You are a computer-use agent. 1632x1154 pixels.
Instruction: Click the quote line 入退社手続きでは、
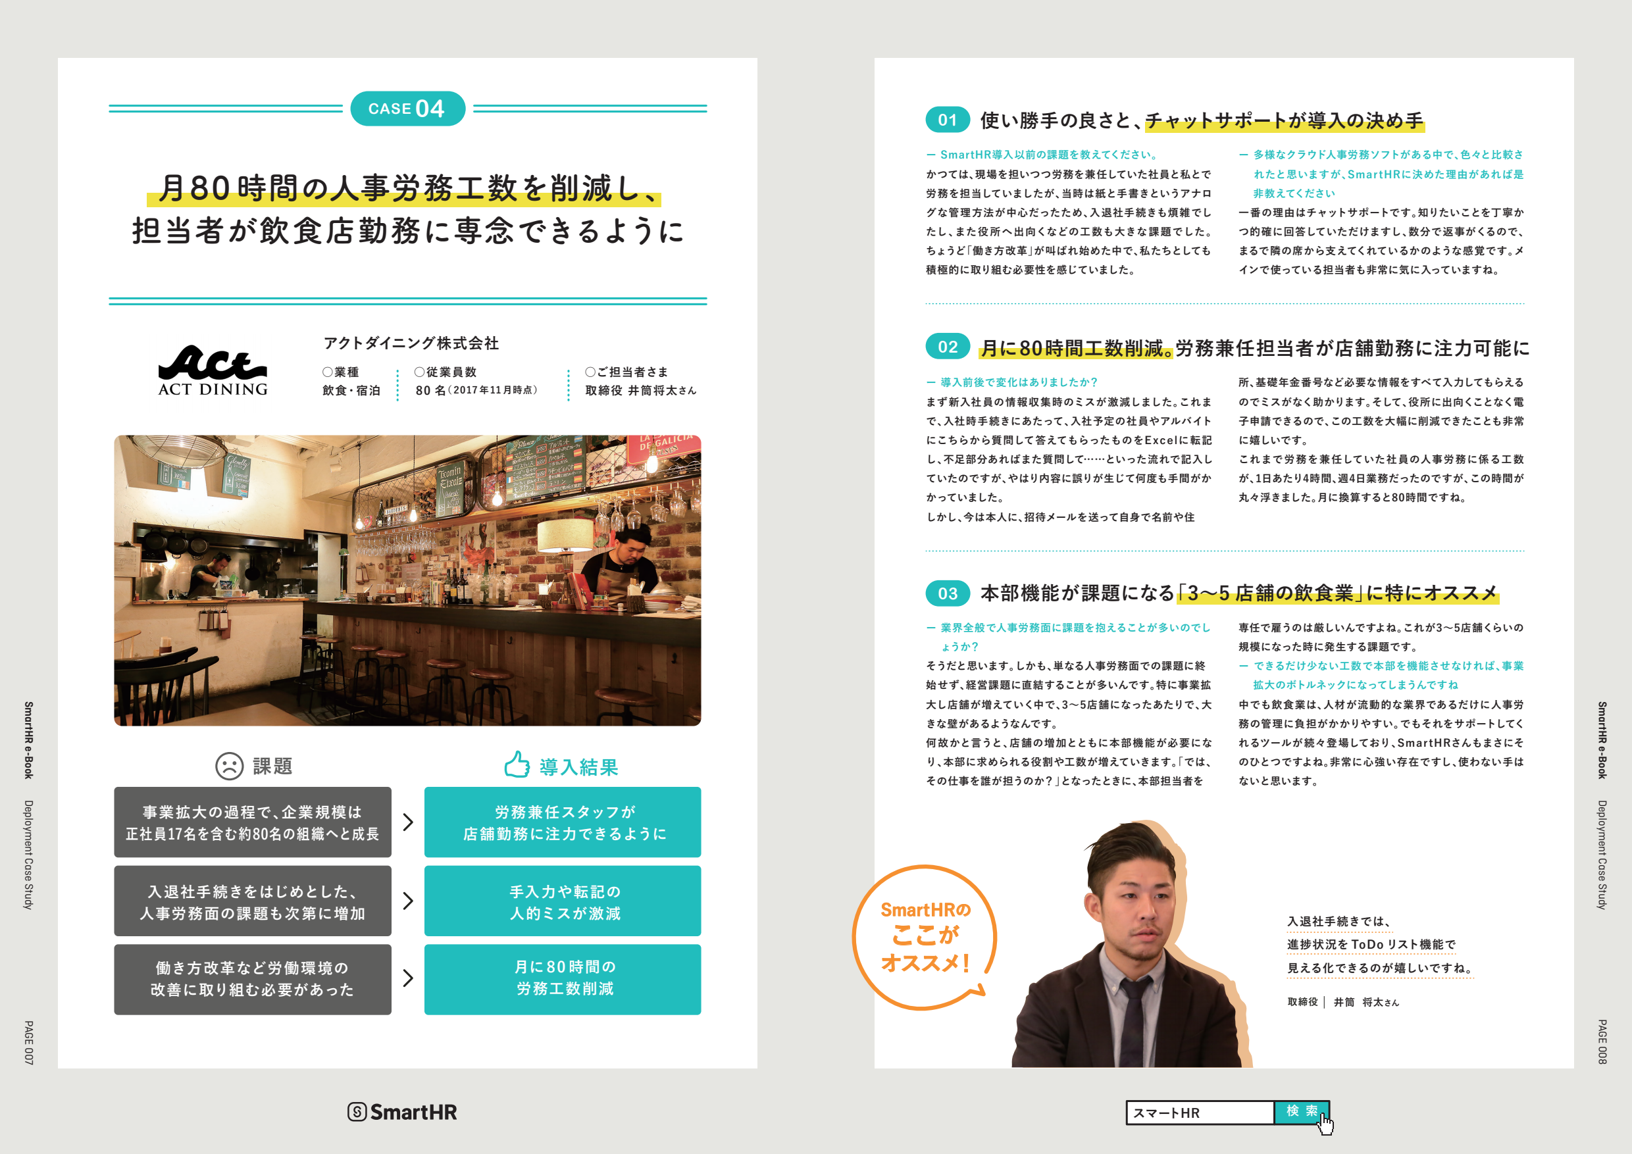click(1339, 921)
